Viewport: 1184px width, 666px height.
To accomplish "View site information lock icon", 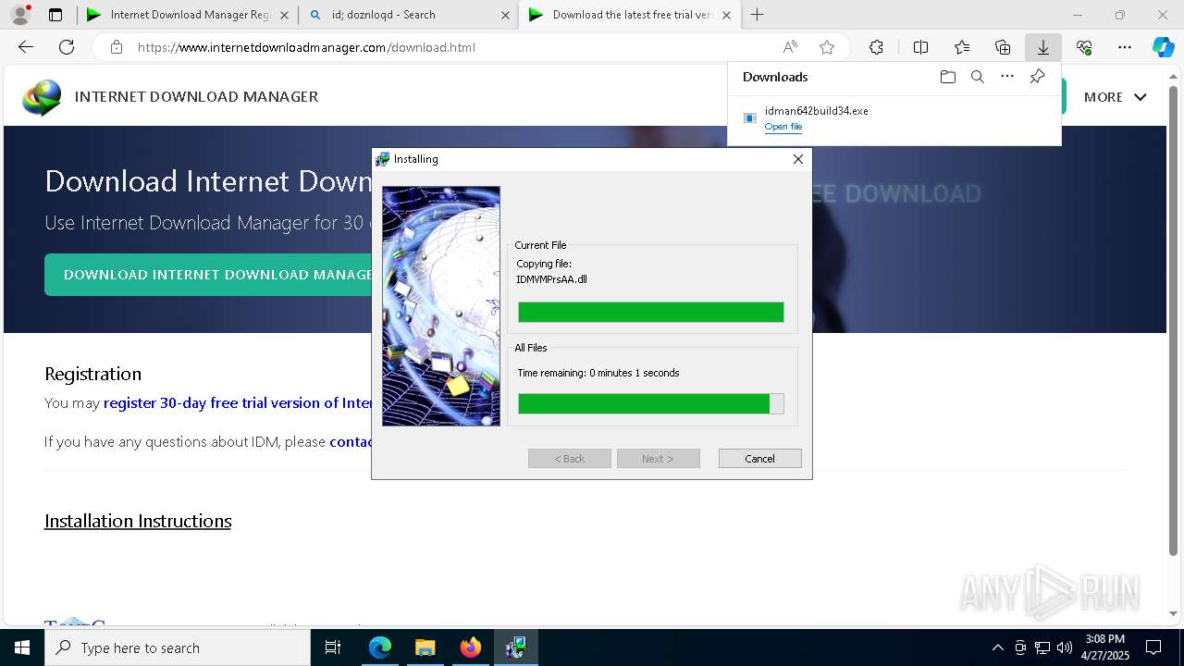I will (x=116, y=47).
